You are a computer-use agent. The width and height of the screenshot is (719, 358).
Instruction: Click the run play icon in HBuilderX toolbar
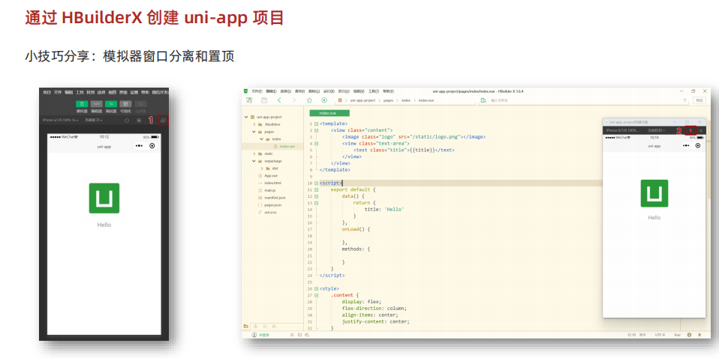(x=324, y=100)
